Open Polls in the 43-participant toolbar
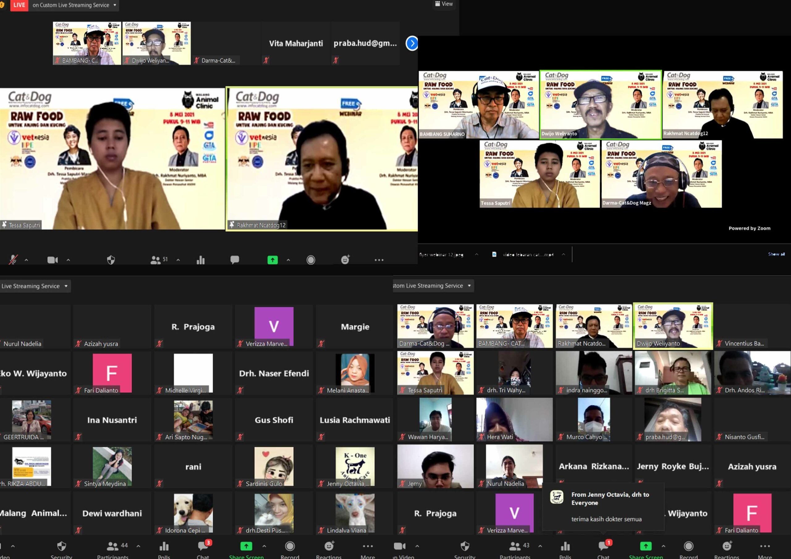The width and height of the screenshot is (791, 559). point(565,550)
